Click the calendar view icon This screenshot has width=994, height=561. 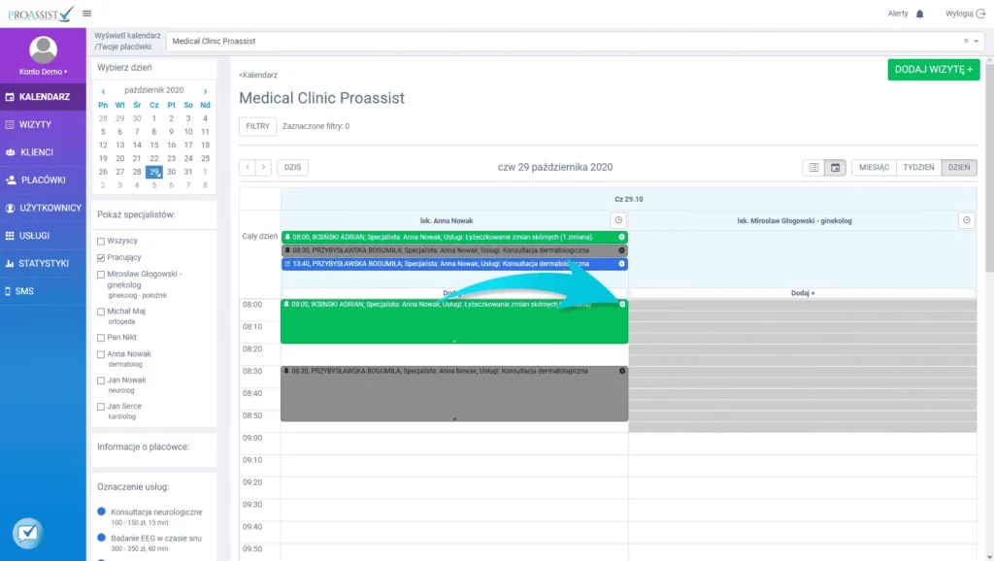835,167
